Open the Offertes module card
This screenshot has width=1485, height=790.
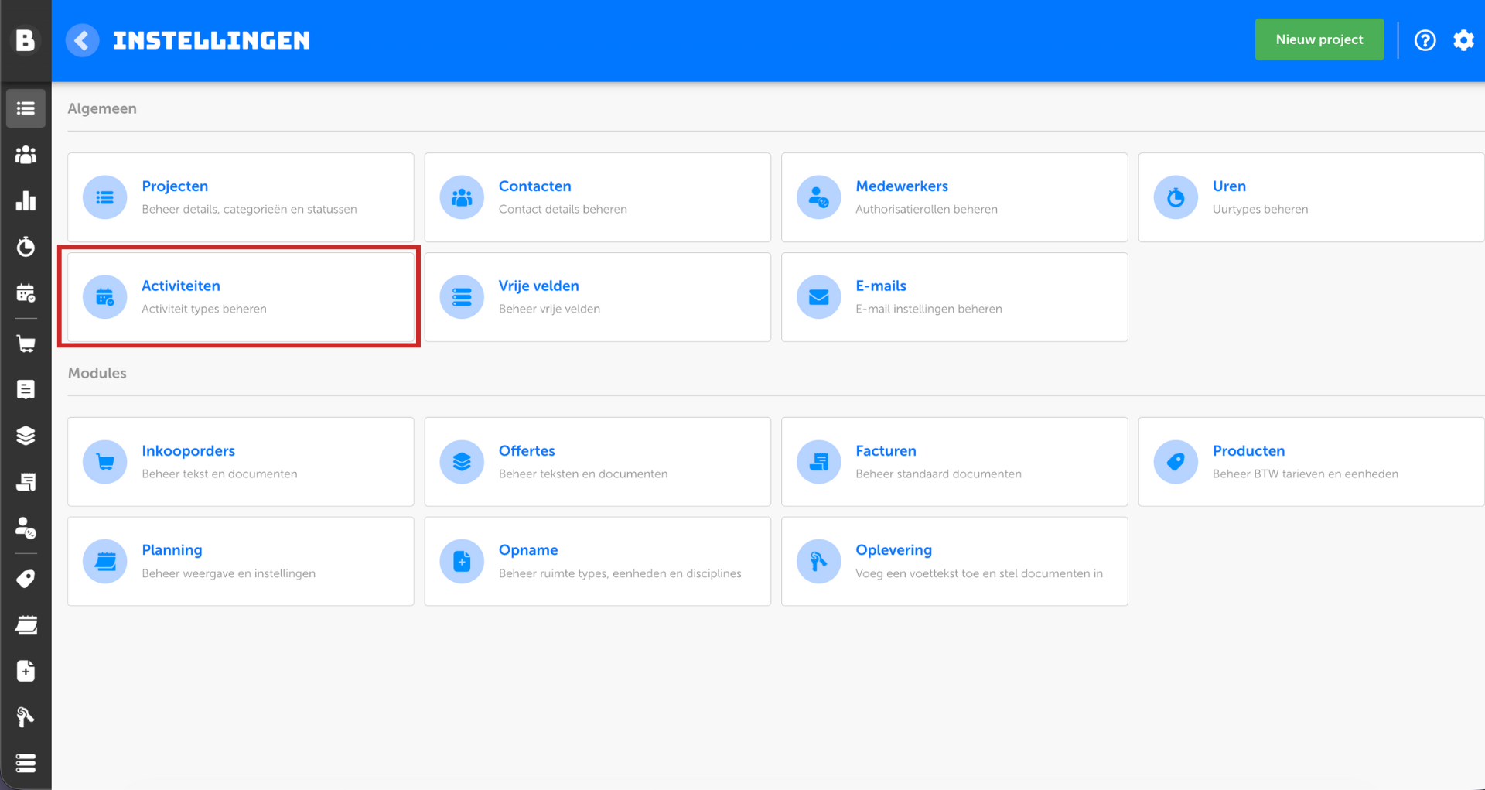(x=597, y=462)
